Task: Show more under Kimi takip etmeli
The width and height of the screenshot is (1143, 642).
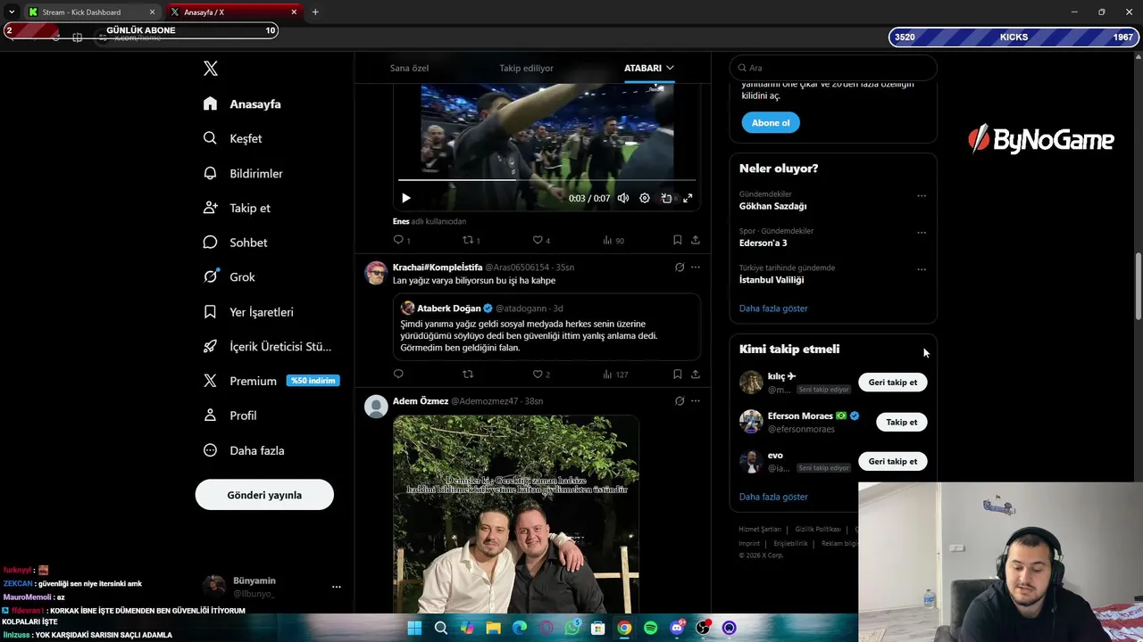Action: coord(773,497)
